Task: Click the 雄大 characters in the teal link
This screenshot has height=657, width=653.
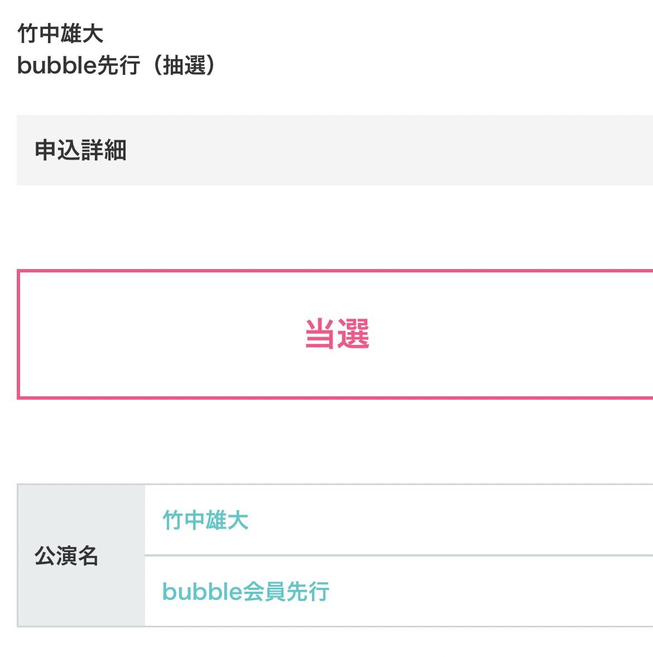Action: (x=227, y=520)
